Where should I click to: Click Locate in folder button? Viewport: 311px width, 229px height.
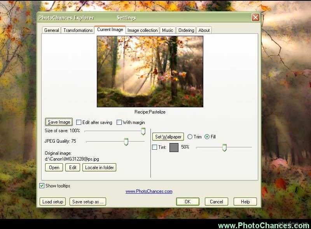pyautogui.click(x=99, y=168)
